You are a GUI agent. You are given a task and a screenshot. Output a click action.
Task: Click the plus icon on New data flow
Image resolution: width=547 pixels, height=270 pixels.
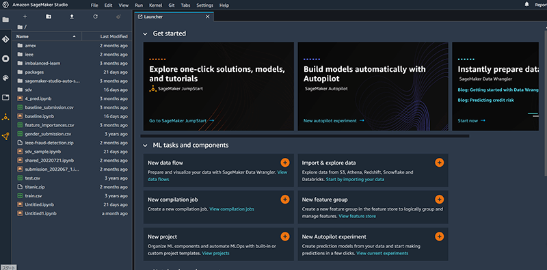click(285, 163)
